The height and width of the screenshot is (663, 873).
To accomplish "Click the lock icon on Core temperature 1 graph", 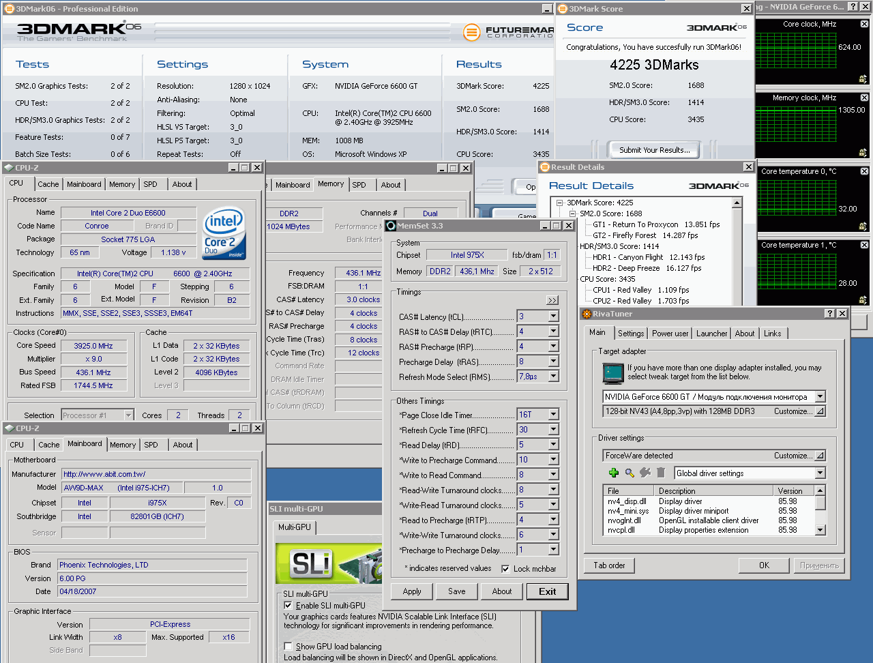I will (x=863, y=299).
